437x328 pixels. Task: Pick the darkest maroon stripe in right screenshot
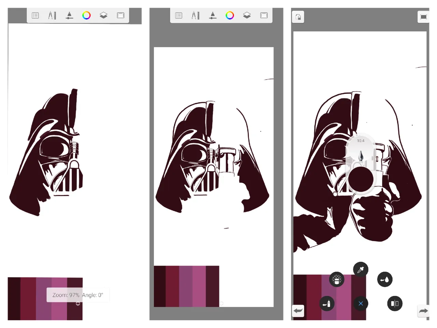click(300, 297)
